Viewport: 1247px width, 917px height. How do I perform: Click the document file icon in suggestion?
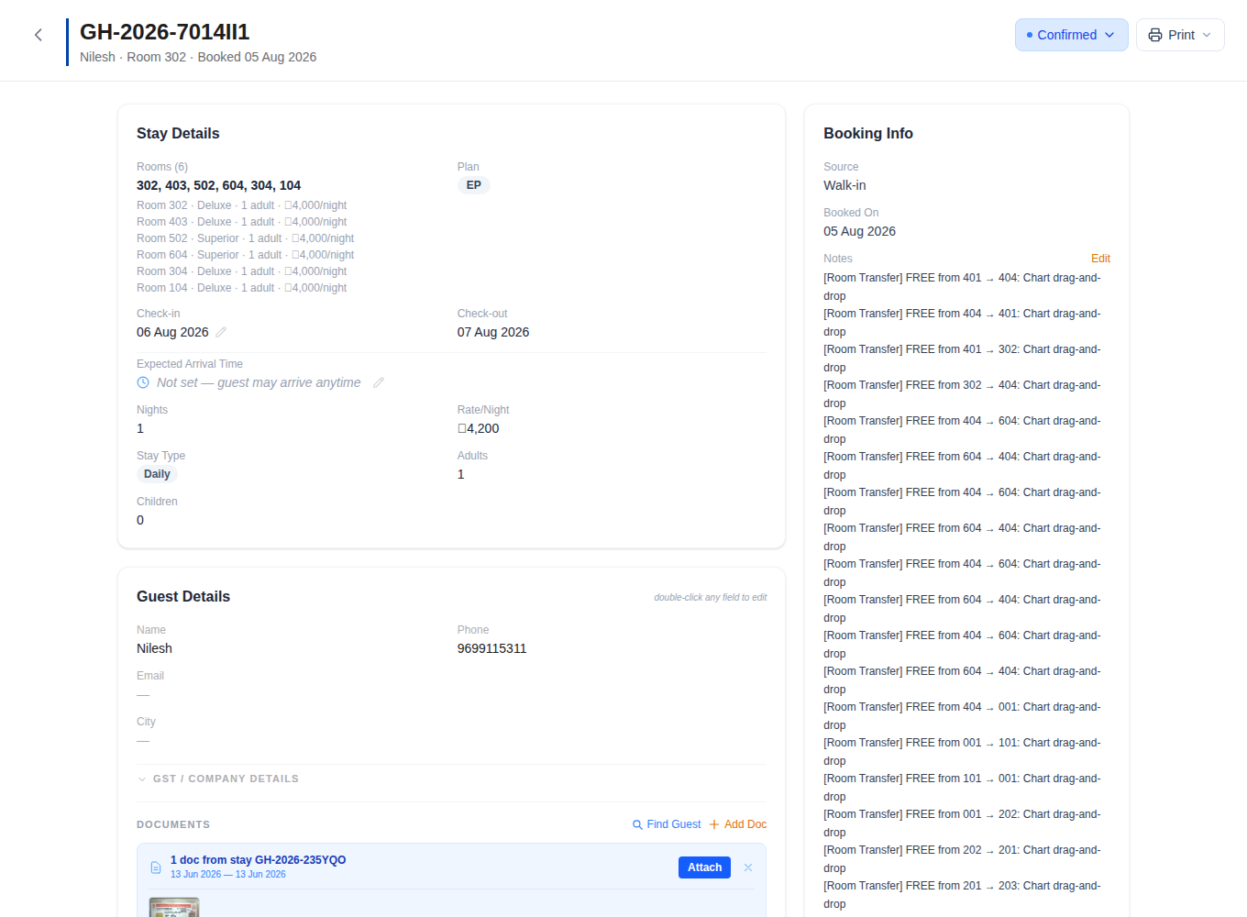tap(156, 867)
